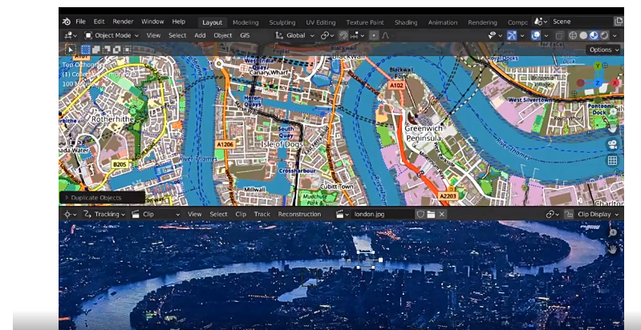
Task: Click the london.jpg clip name field
Action: pos(383,214)
